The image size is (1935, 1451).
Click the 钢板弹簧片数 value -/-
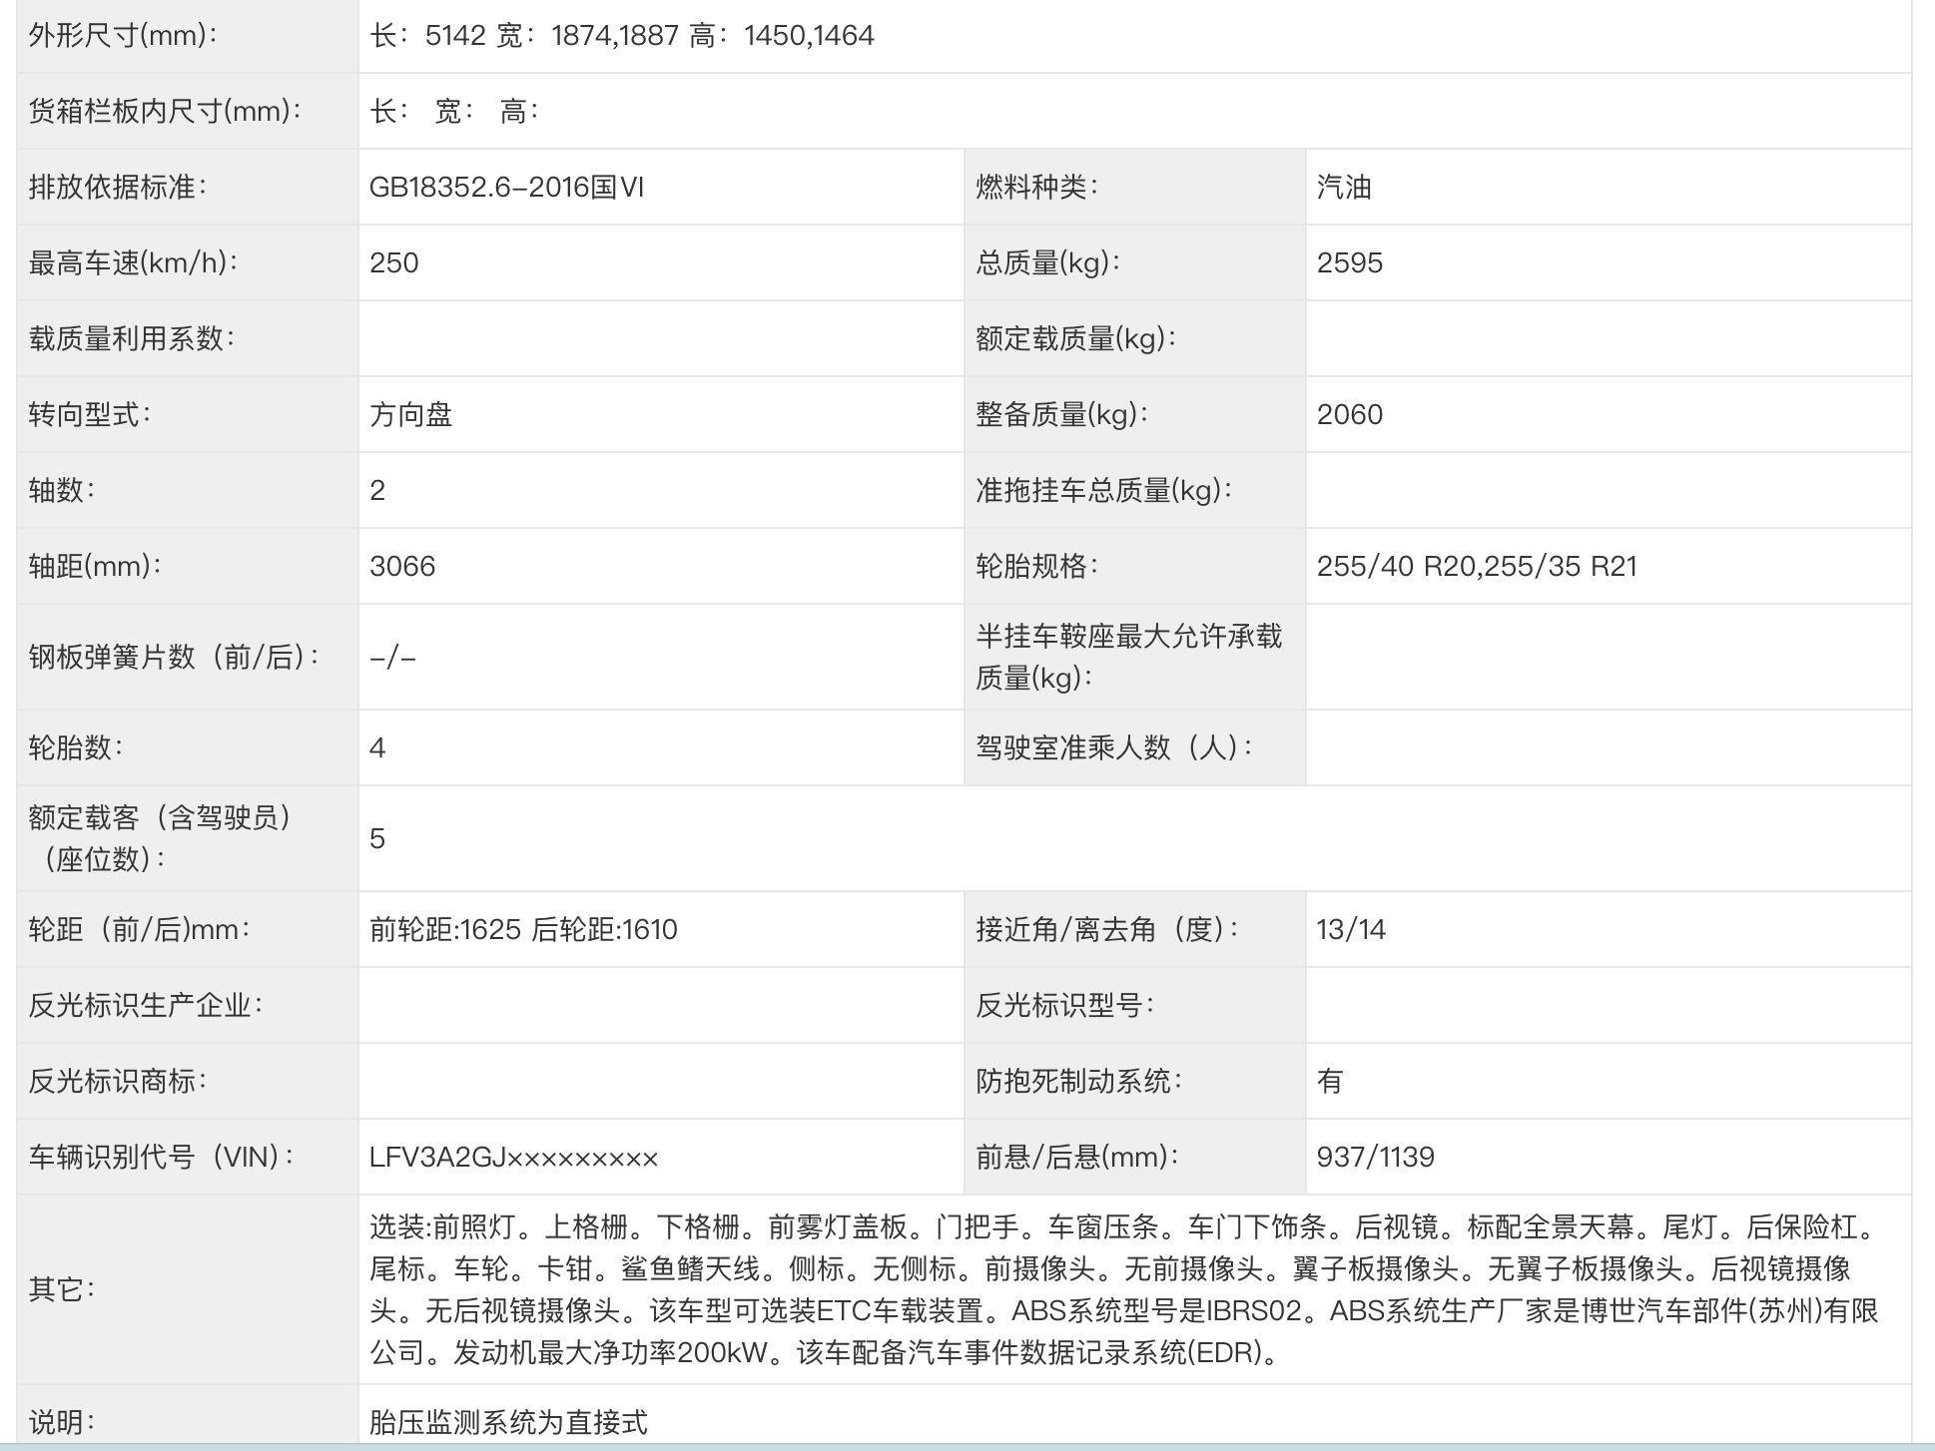click(x=392, y=658)
